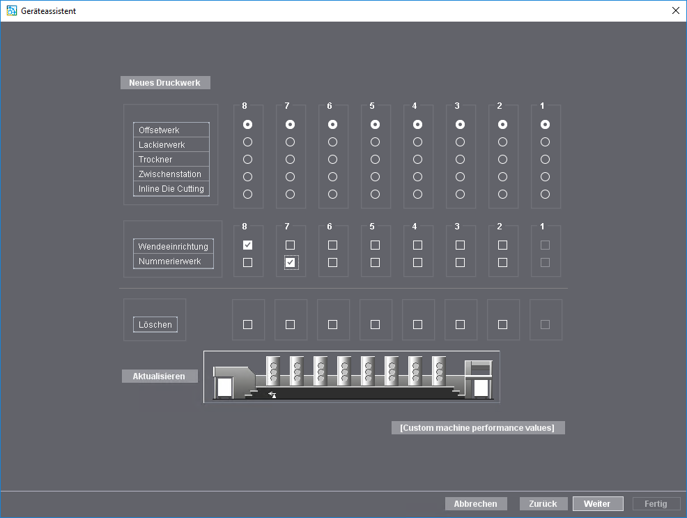Click the Inline Die Cutting label

point(171,189)
